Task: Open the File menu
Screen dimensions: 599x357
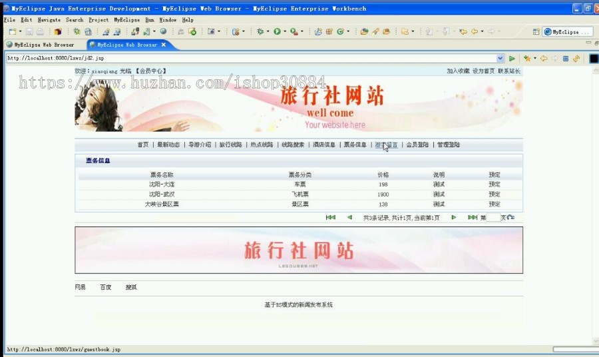Action: [x=9, y=20]
